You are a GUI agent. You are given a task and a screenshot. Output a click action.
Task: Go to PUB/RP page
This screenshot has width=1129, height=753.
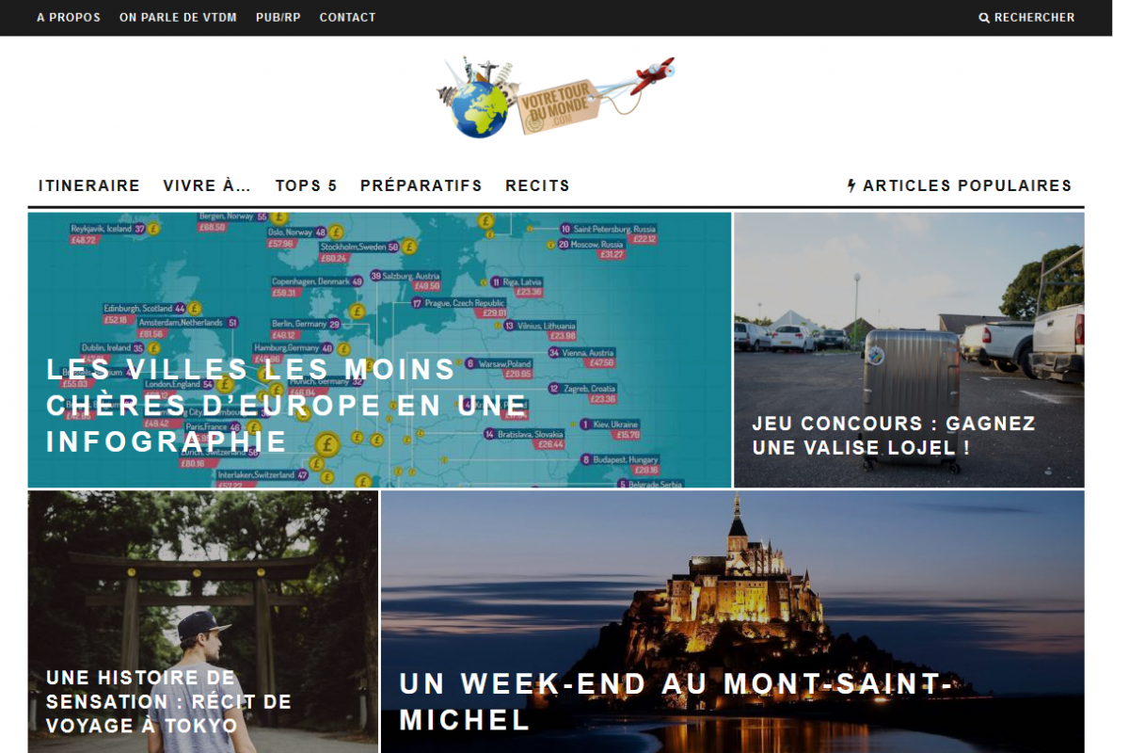tap(278, 18)
